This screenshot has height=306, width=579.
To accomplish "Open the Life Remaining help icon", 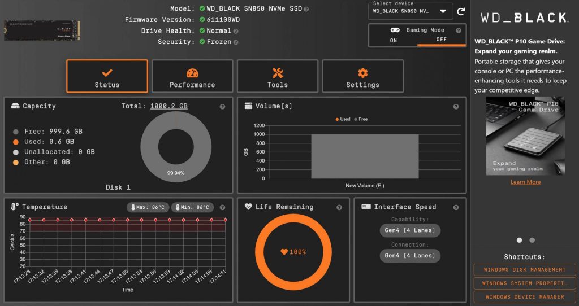I will tap(339, 208).
